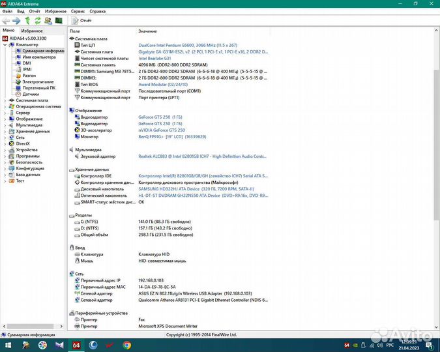
Task: Open the Intel Bearlake G31 link
Action: point(154,58)
